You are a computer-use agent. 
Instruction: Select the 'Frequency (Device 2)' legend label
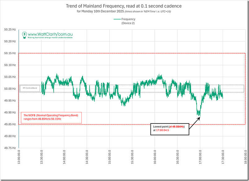click(128, 21)
